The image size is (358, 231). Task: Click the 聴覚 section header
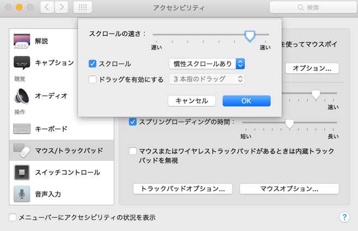click(20, 79)
